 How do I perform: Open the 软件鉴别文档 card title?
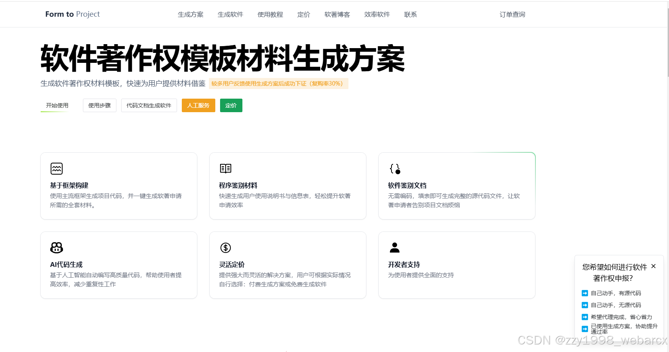tap(407, 185)
